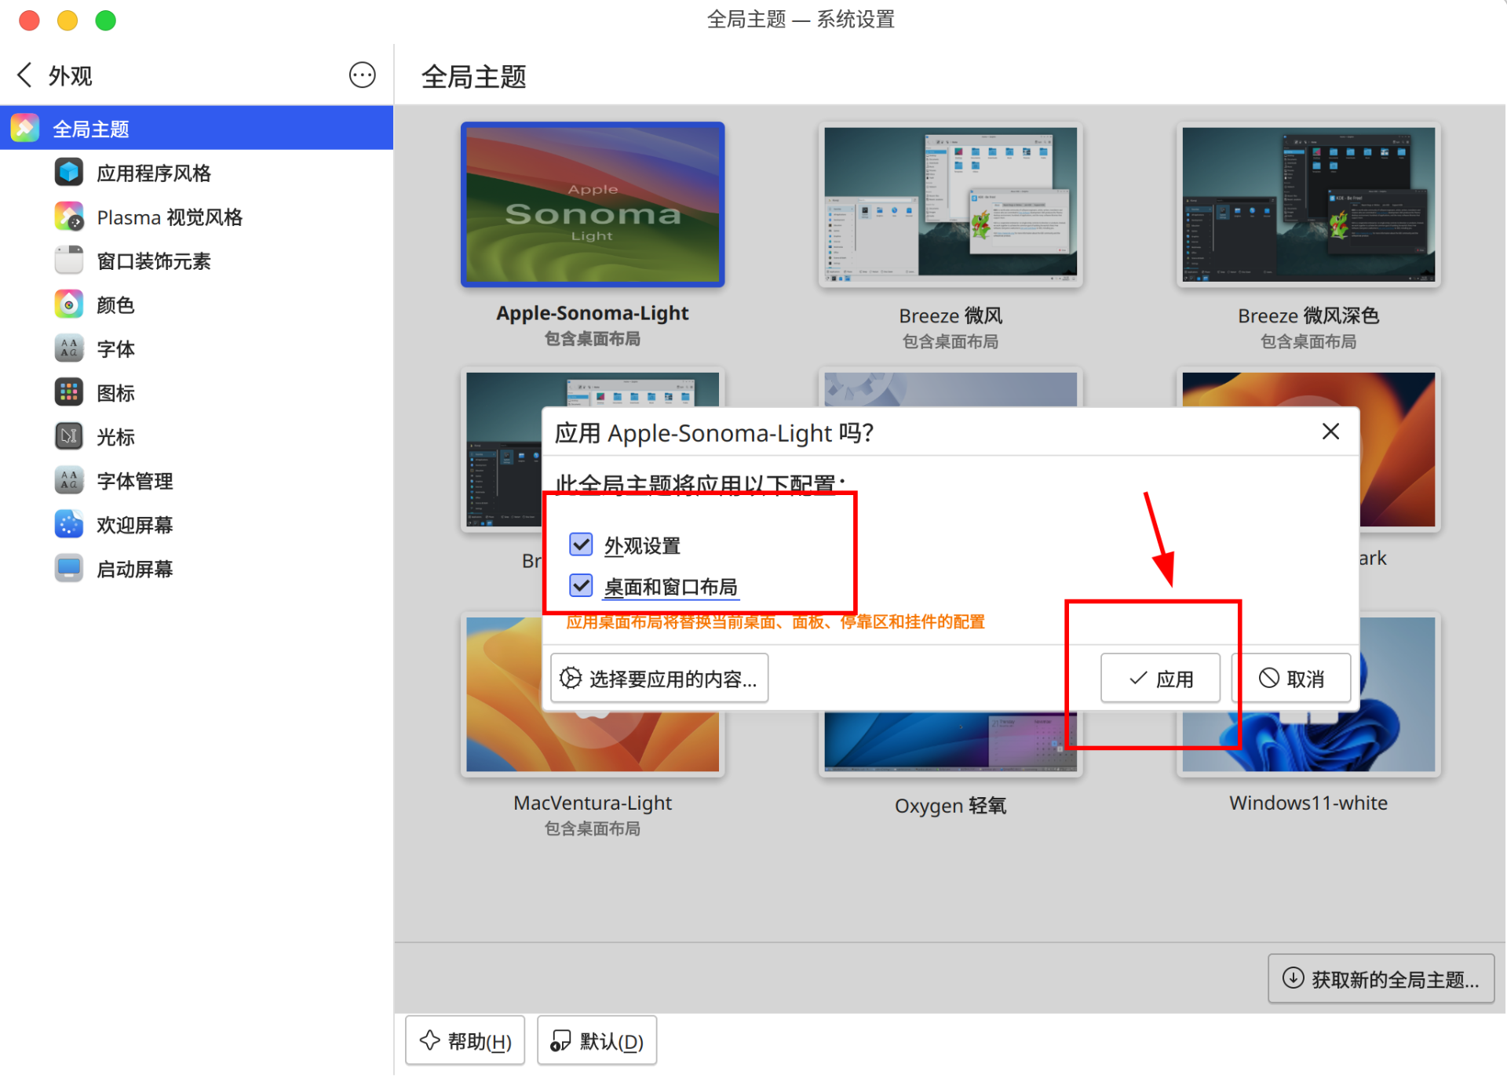
Task: Open Plasma 视觉风格 settings
Action: coord(170,217)
